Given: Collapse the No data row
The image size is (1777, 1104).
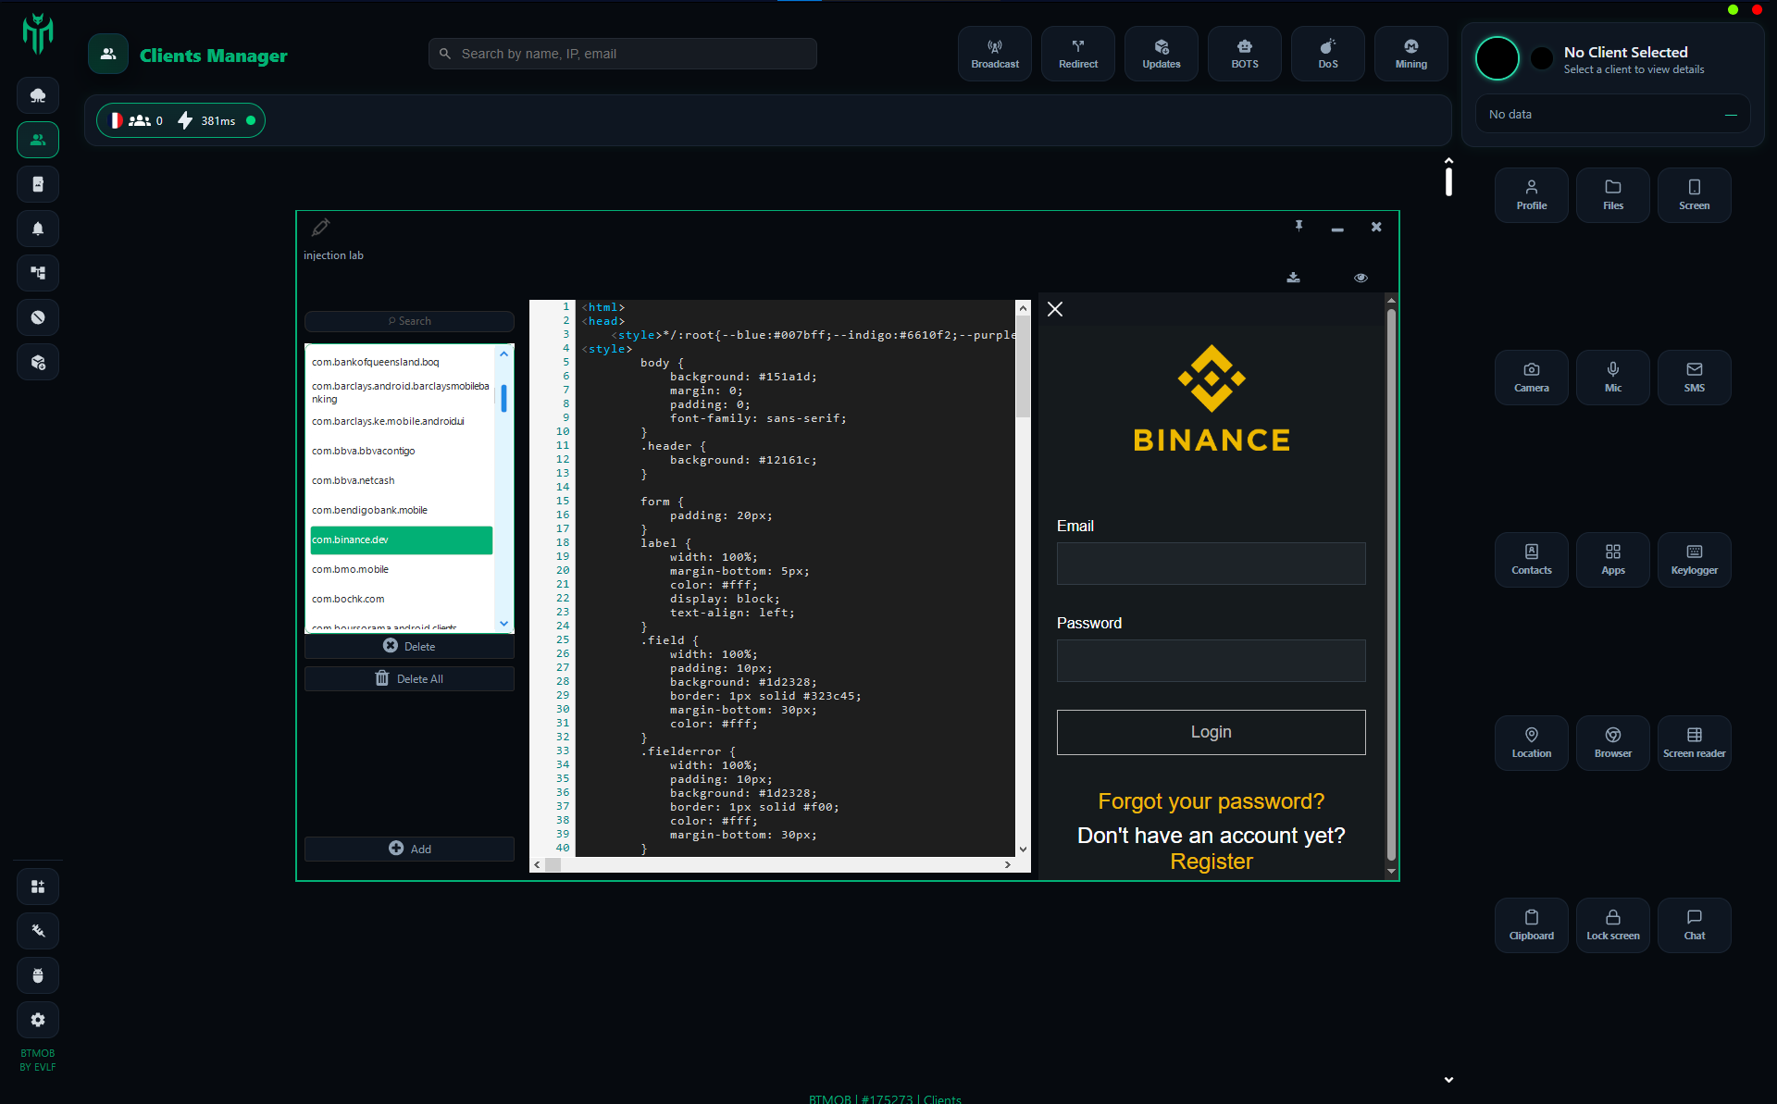Looking at the screenshot, I should tap(1731, 115).
